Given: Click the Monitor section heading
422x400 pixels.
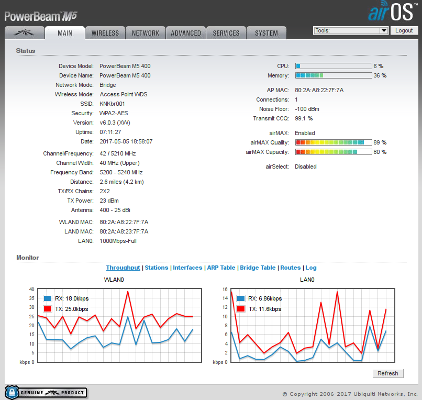Looking at the screenshot, I should [x=27, y=258].
